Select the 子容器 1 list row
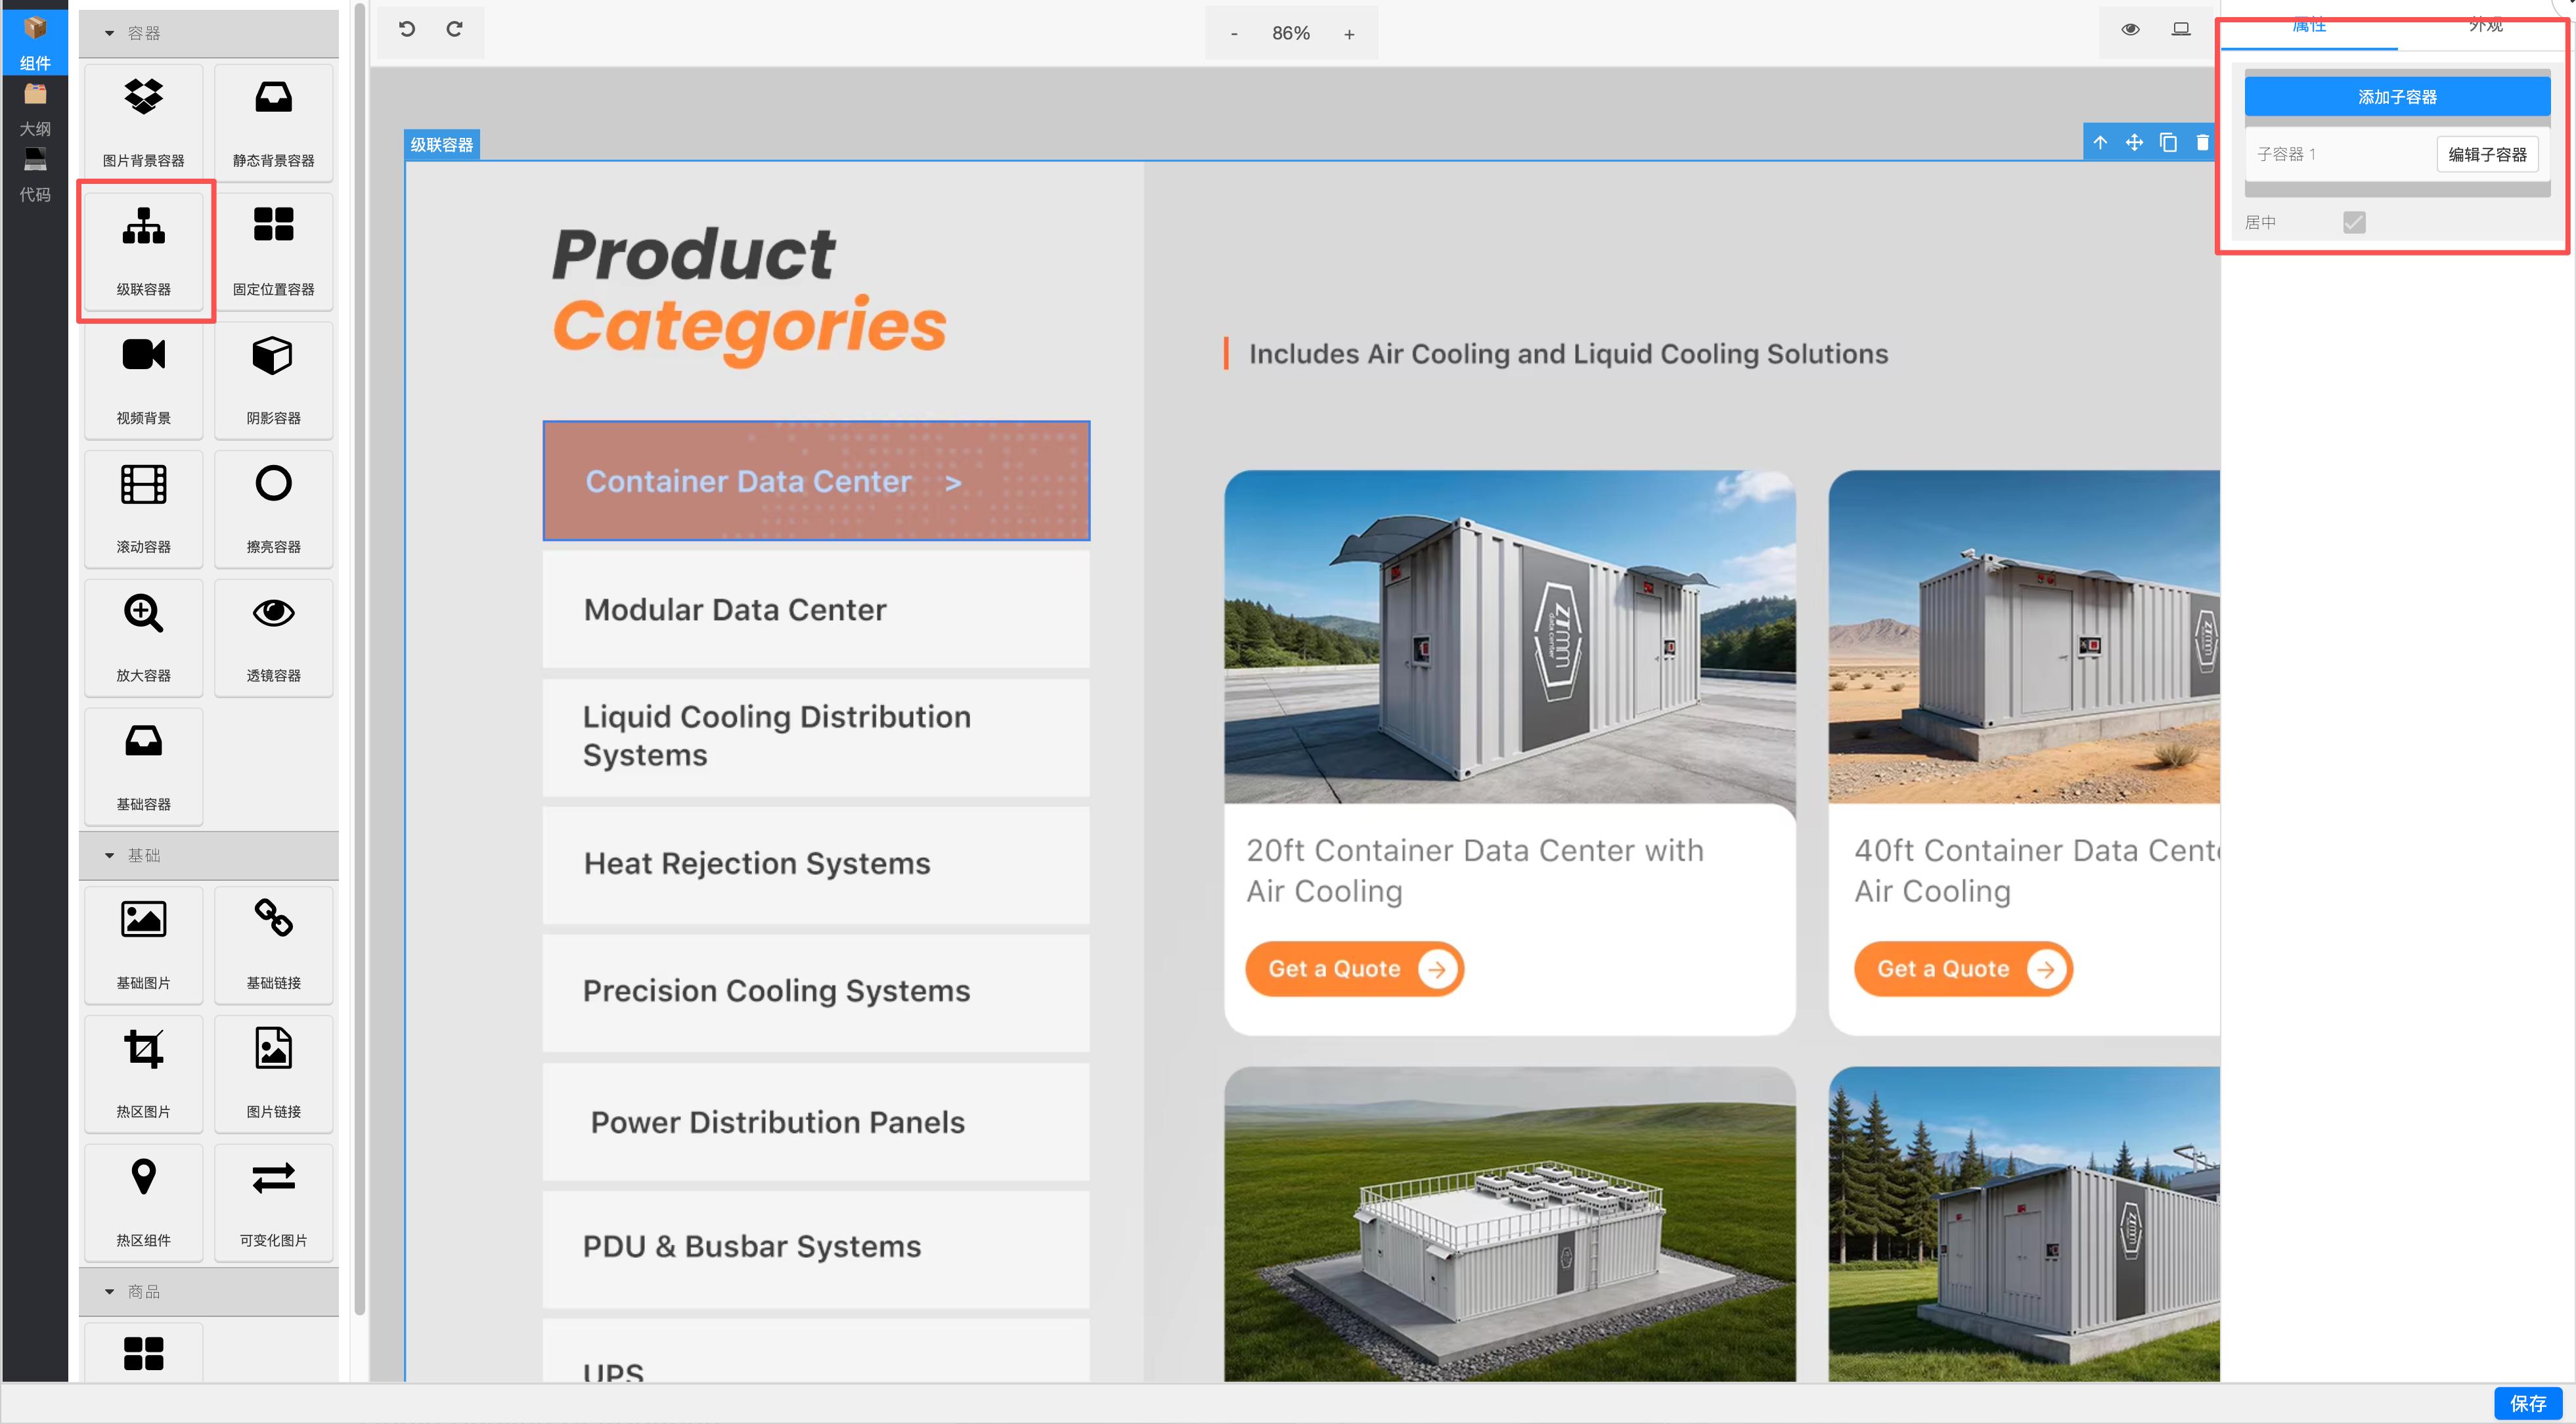The image size is (2576, 1424). tap(2397, 154)
